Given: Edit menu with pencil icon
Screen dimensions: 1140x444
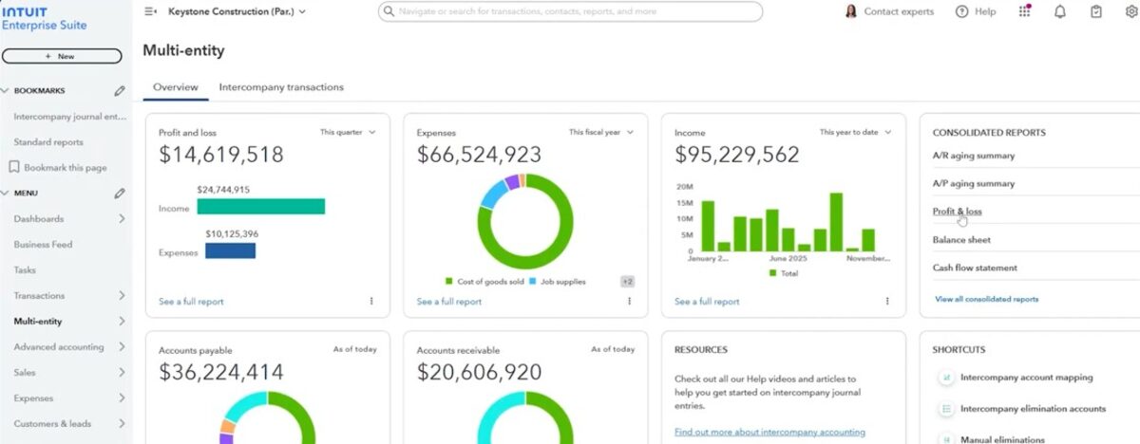Looking at the screenshot, I should pyautogui.click(x=120, y=194).
